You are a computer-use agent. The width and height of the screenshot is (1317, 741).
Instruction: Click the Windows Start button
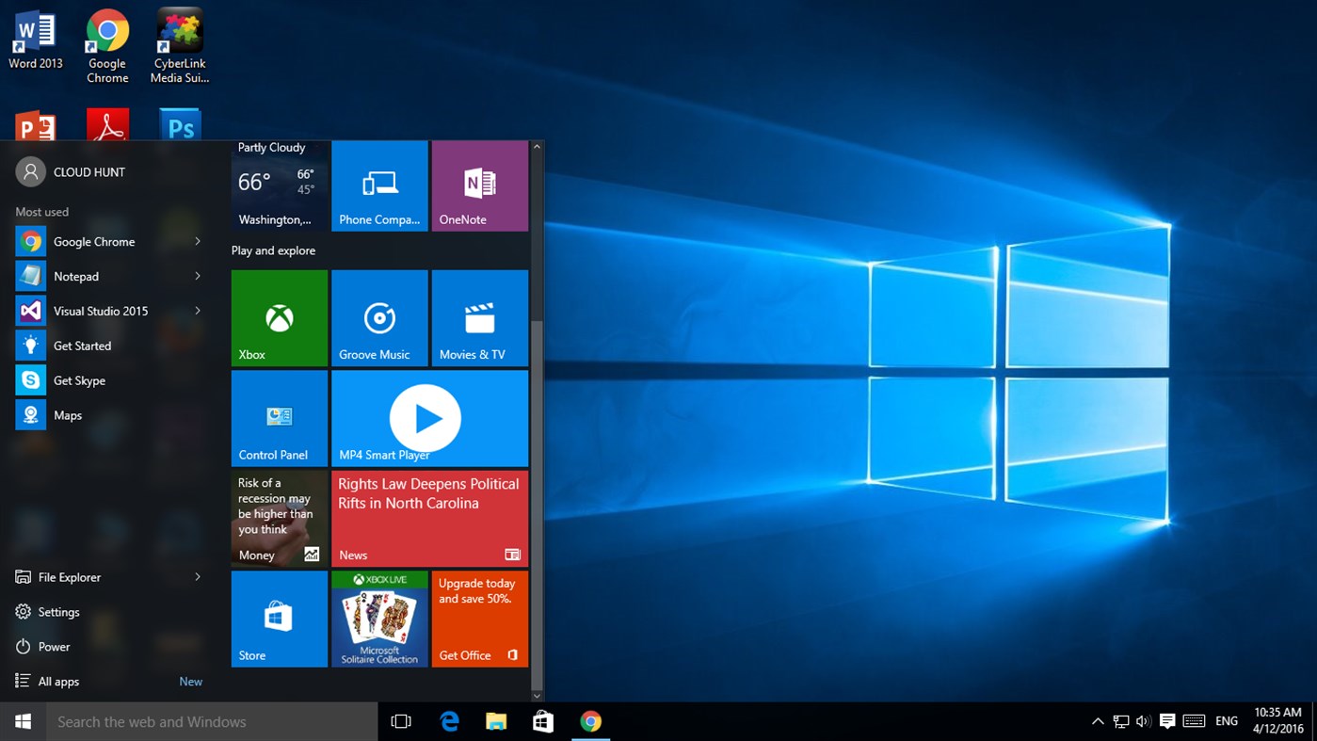(x=23, y=721)
